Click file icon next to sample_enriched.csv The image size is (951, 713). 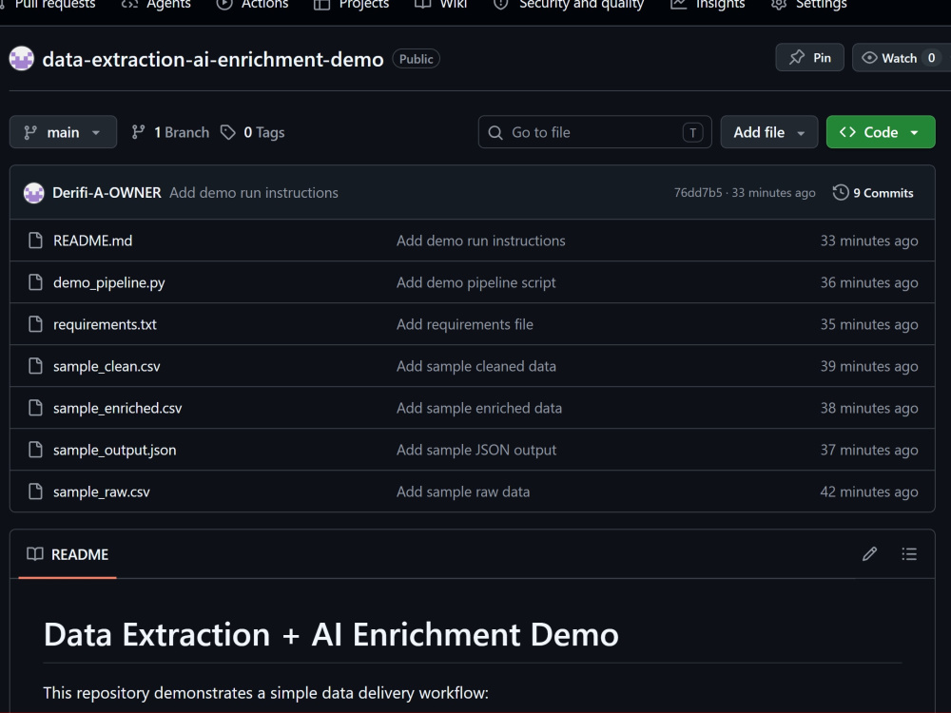36,408
